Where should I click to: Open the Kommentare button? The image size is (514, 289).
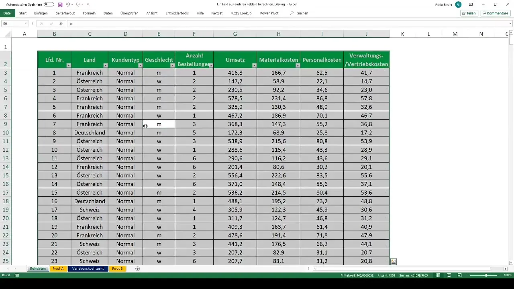[495, 13]
